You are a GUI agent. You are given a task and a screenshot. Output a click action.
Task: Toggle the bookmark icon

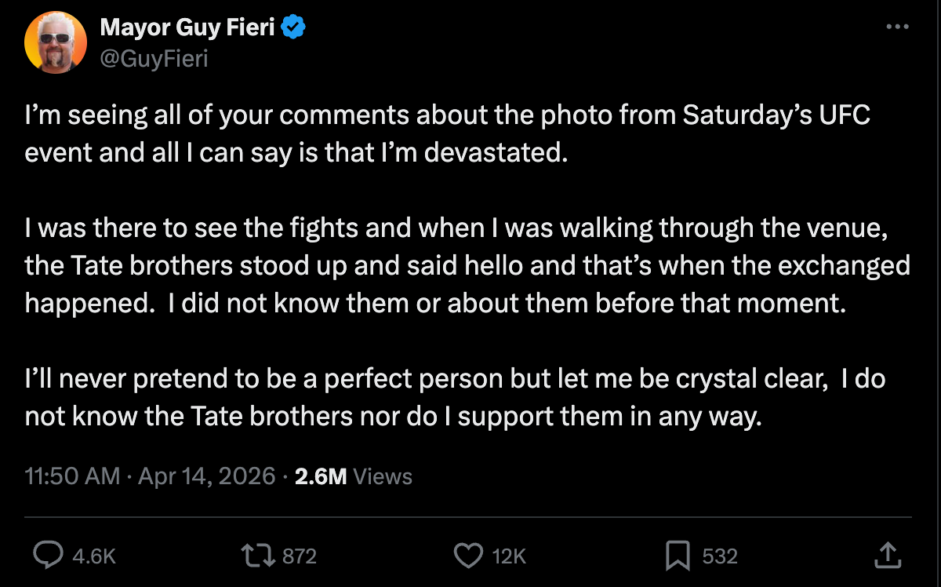(x=678, y=556)
